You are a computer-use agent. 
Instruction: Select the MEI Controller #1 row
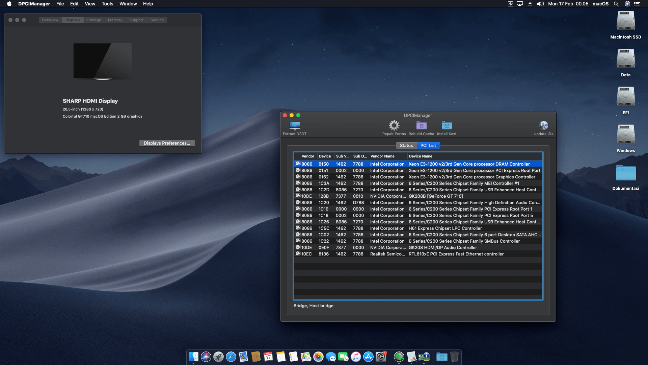(418, 183)
